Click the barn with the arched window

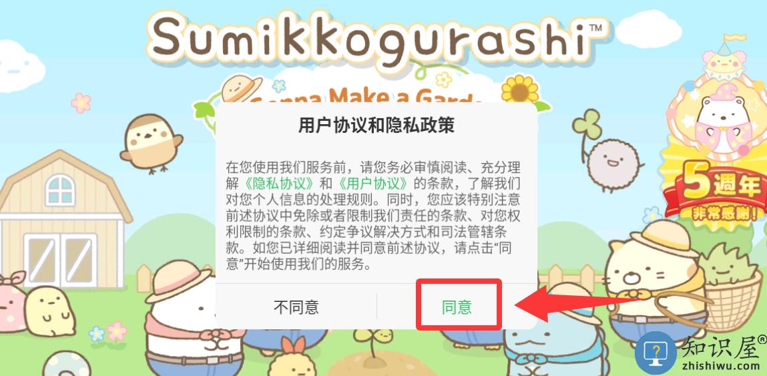click(61, 219)
